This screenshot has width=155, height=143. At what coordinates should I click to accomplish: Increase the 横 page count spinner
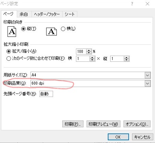click(x=92, y=57)
